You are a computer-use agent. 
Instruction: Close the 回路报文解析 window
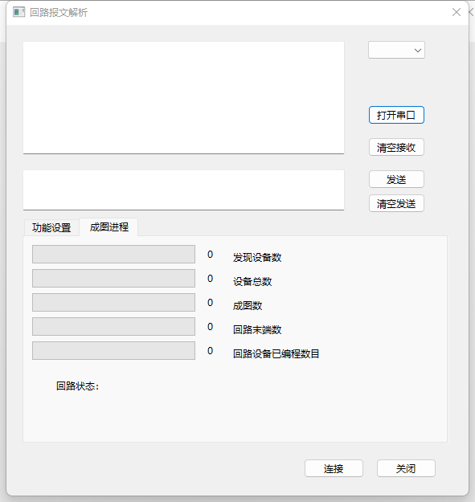457,12
